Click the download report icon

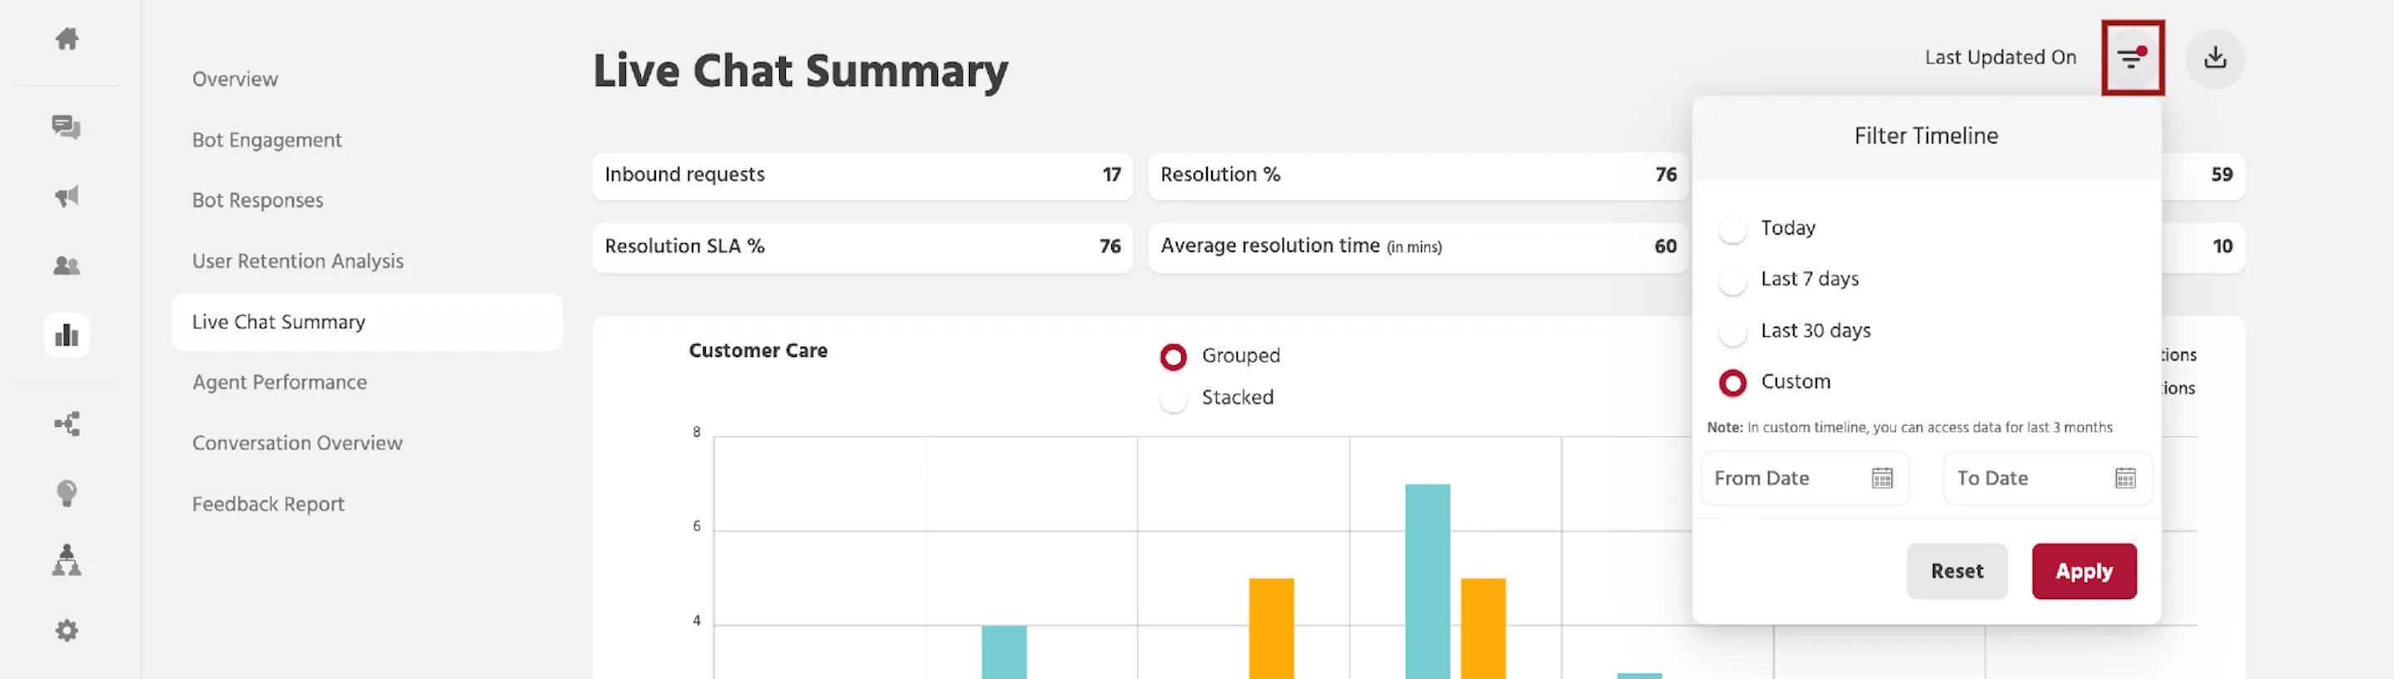click(x=2215, y=58)
